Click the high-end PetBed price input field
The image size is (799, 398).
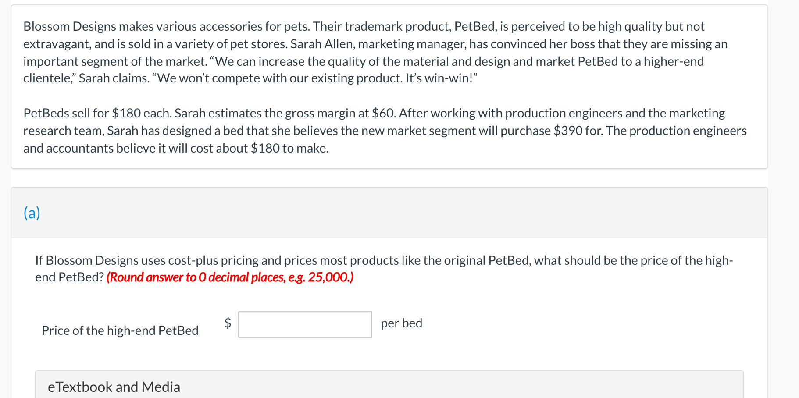[x=304, y=324]
